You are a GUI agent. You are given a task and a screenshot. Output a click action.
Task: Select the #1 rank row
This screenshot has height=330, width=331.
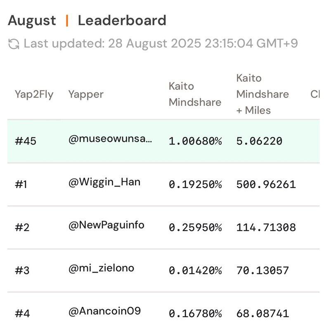[163, 185]
